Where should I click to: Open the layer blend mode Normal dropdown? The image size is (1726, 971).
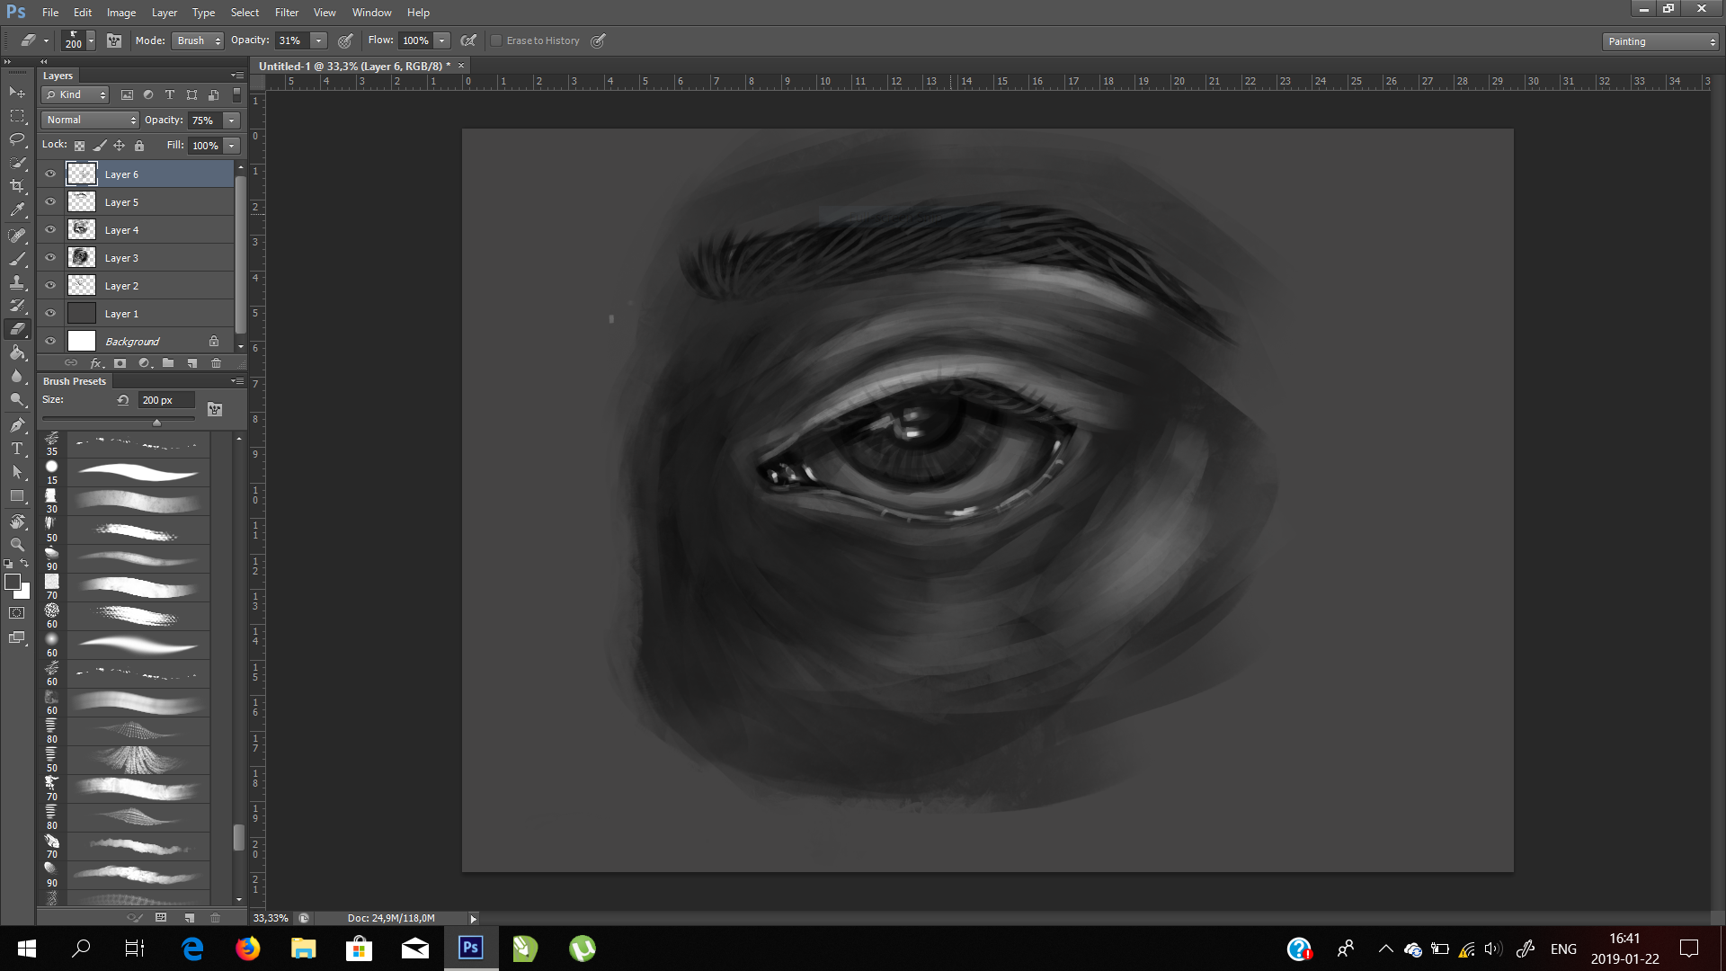[91, 120]
